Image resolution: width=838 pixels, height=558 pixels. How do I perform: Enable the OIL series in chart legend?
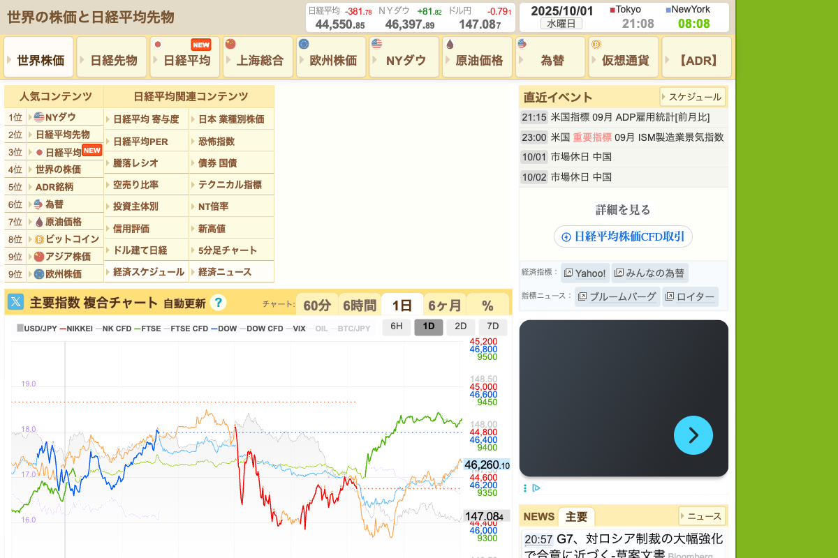[321, 329]
